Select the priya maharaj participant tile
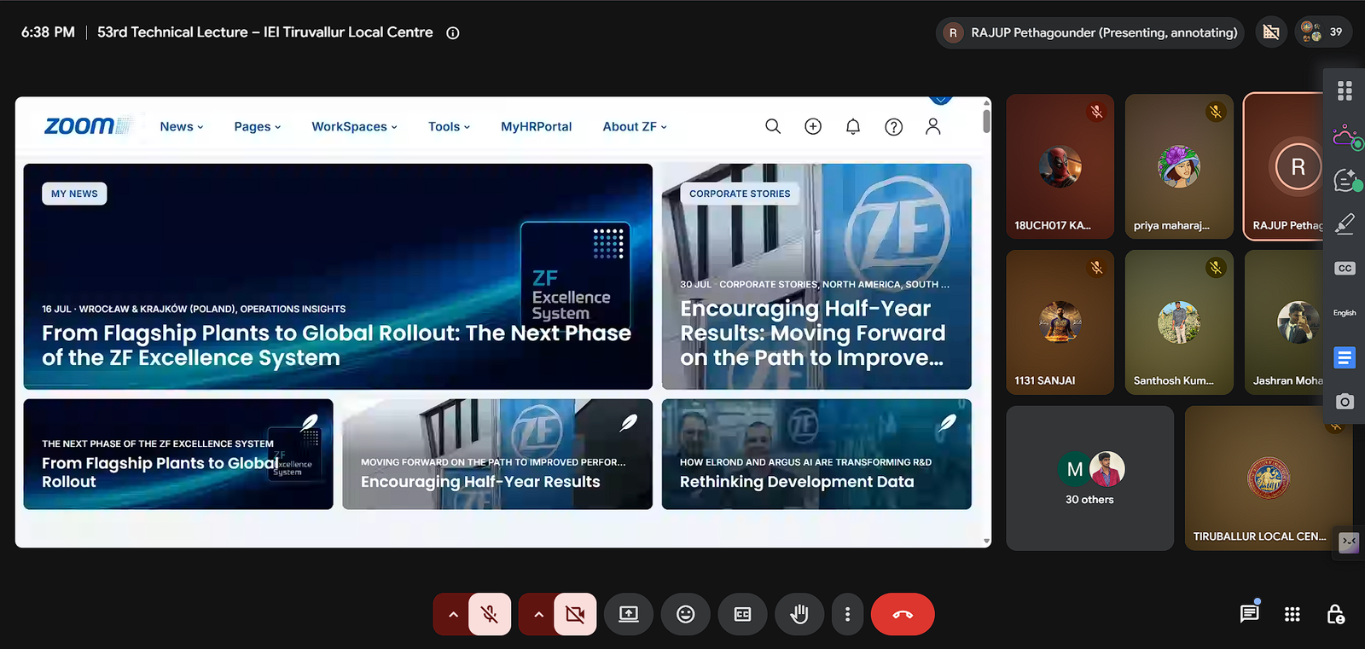The width and height of the screenshot is (1365, 649). tap(1179, 166)
